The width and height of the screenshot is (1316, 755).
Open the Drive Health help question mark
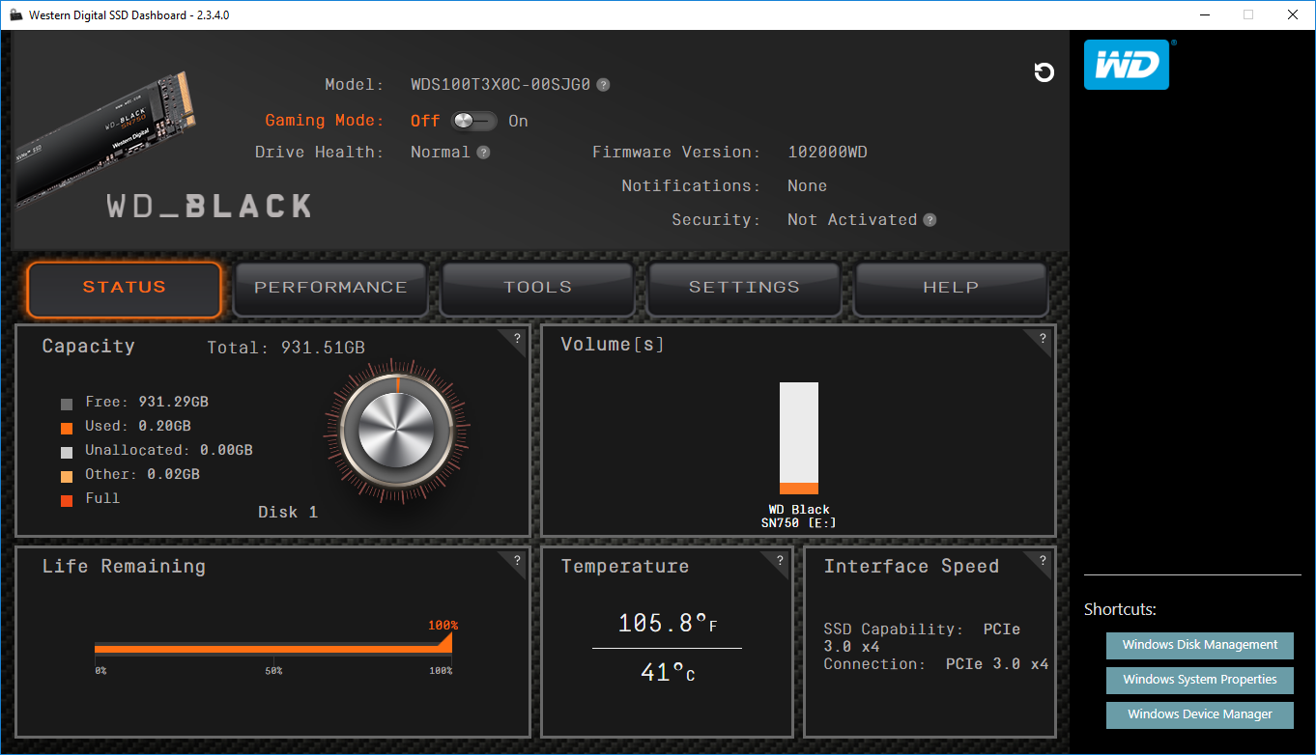pyautogui.click(x=483, y=153)
